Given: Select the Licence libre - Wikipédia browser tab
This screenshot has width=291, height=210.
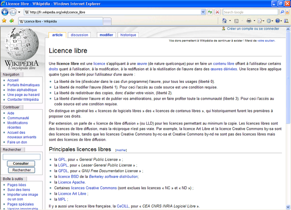Looking at the screenshot, I should pos(60,21).
